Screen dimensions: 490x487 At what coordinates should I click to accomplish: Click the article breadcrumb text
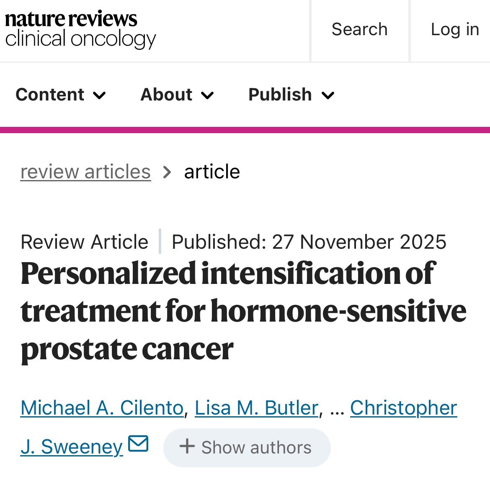pyautogui.click(x=212, y=172)
